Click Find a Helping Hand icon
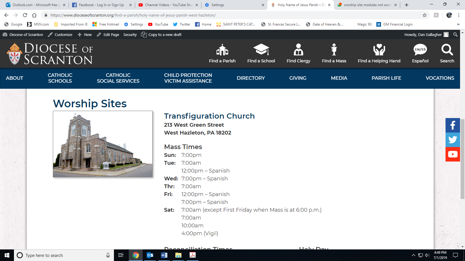 [x=379, y=50]
